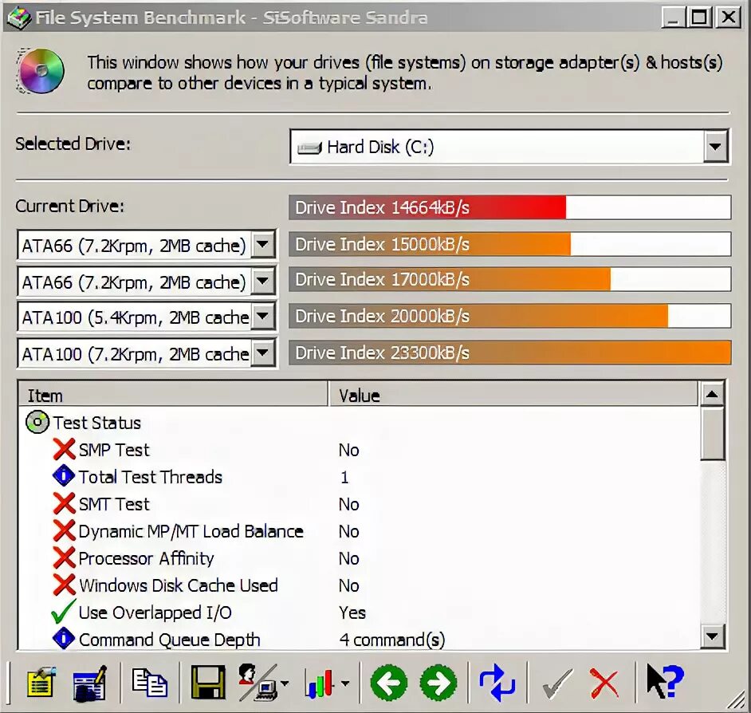Select the Hard Disk (C:) combo box
Screen dimensions: 751x713
[x=509, y=146]
